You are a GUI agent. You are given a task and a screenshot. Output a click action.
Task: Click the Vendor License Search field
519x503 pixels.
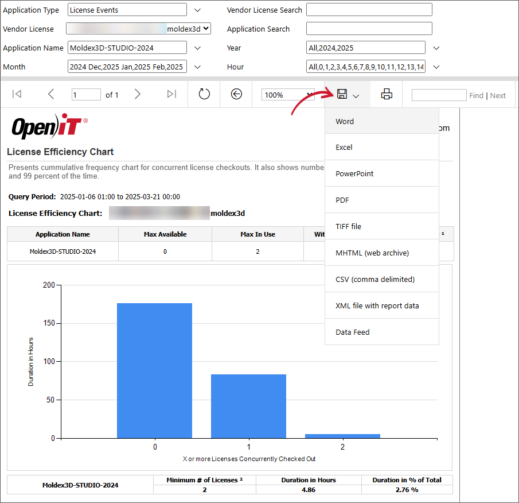tap(369, 10)
